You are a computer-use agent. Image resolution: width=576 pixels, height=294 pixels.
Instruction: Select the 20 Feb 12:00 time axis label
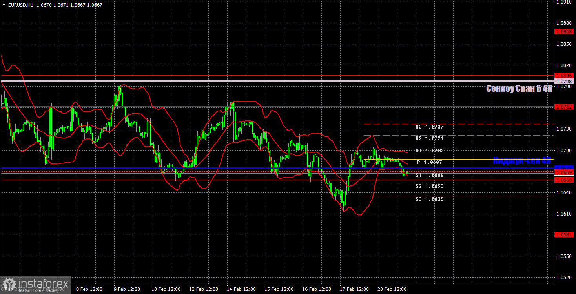tap(392, 289)
